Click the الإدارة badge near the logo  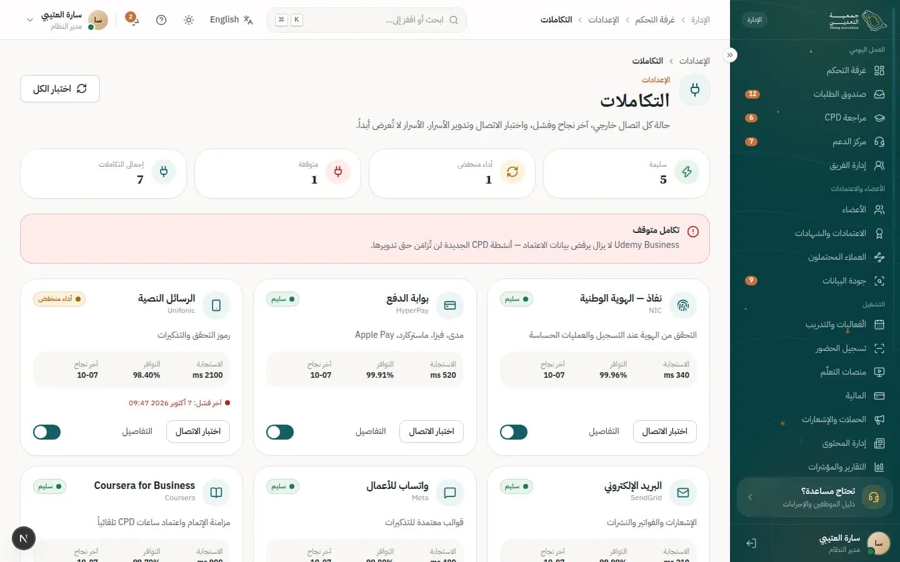(x=754, y=20)
